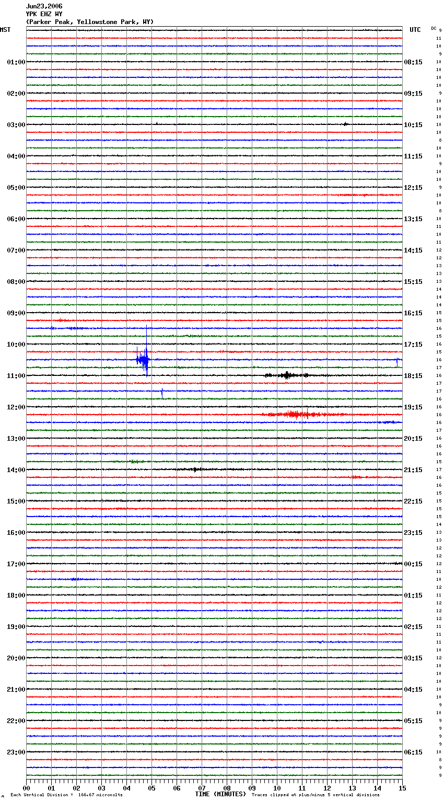Image resolution: width=444 pixels, height=802 pixels.
Task: Click the 19:15 UTC time label
Action: [413, 407]
